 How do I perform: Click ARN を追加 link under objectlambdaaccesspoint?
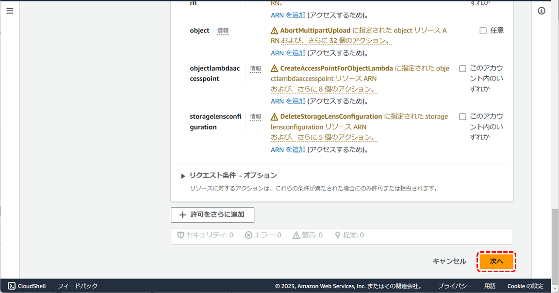coord(288,101)
